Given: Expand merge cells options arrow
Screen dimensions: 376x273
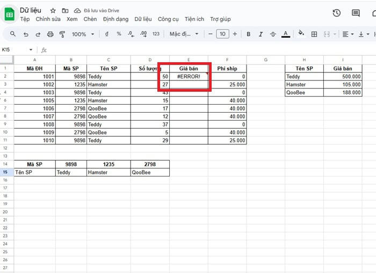Looking at the screenshot, I should click(335, 34).
